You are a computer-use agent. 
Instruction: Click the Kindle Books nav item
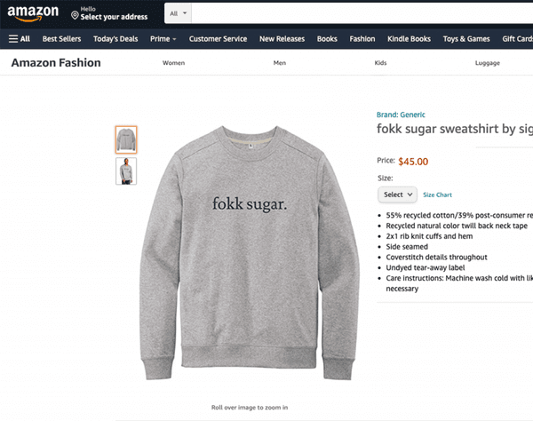coord(410,39)
